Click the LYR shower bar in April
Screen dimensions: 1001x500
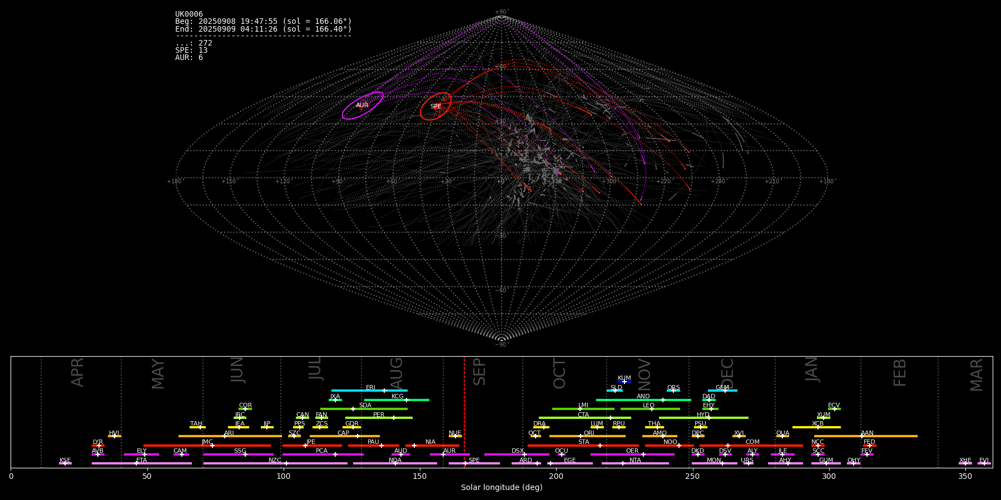[98, 446]
